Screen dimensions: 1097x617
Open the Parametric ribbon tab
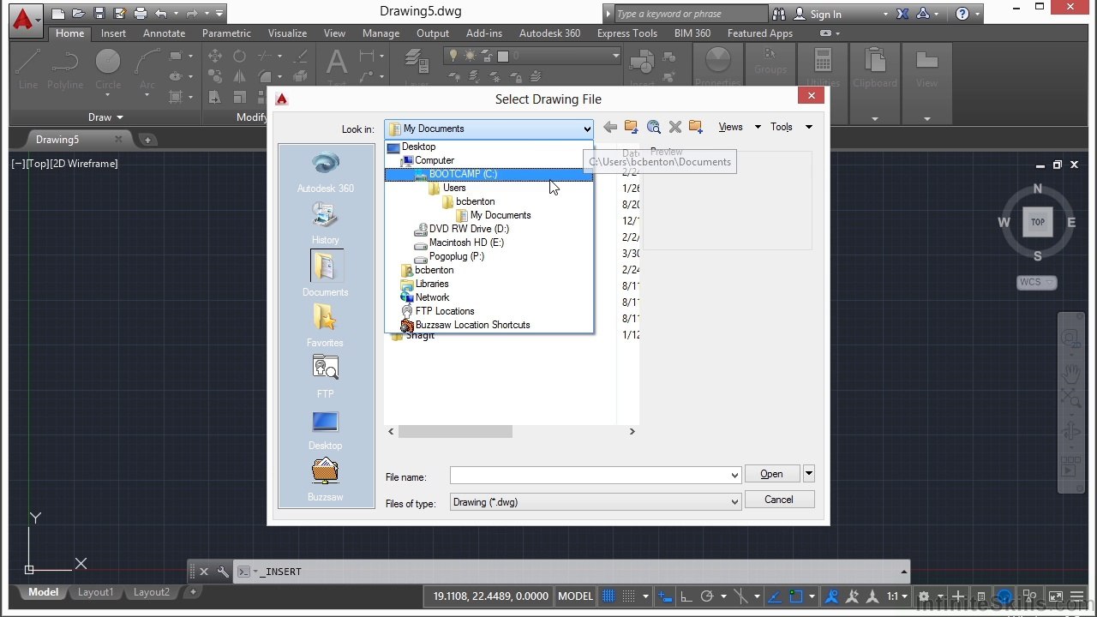[x=226, y=33]
